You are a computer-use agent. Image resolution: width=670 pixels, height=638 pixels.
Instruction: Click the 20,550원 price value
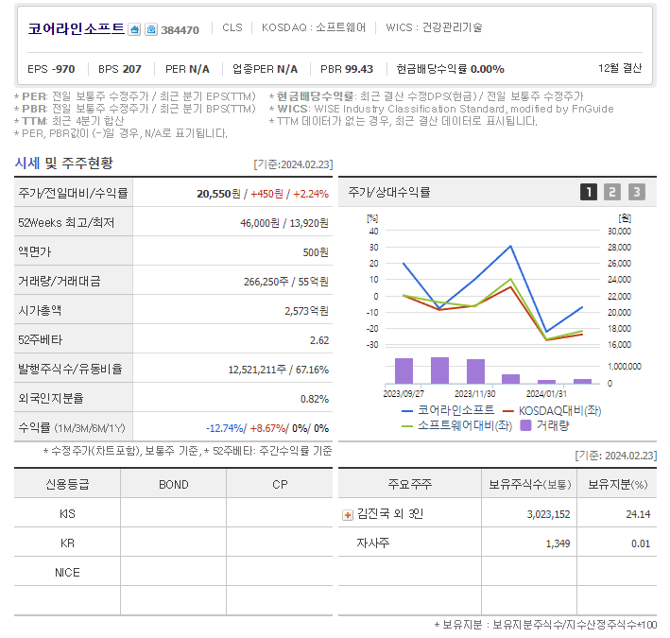pos(218,194)
